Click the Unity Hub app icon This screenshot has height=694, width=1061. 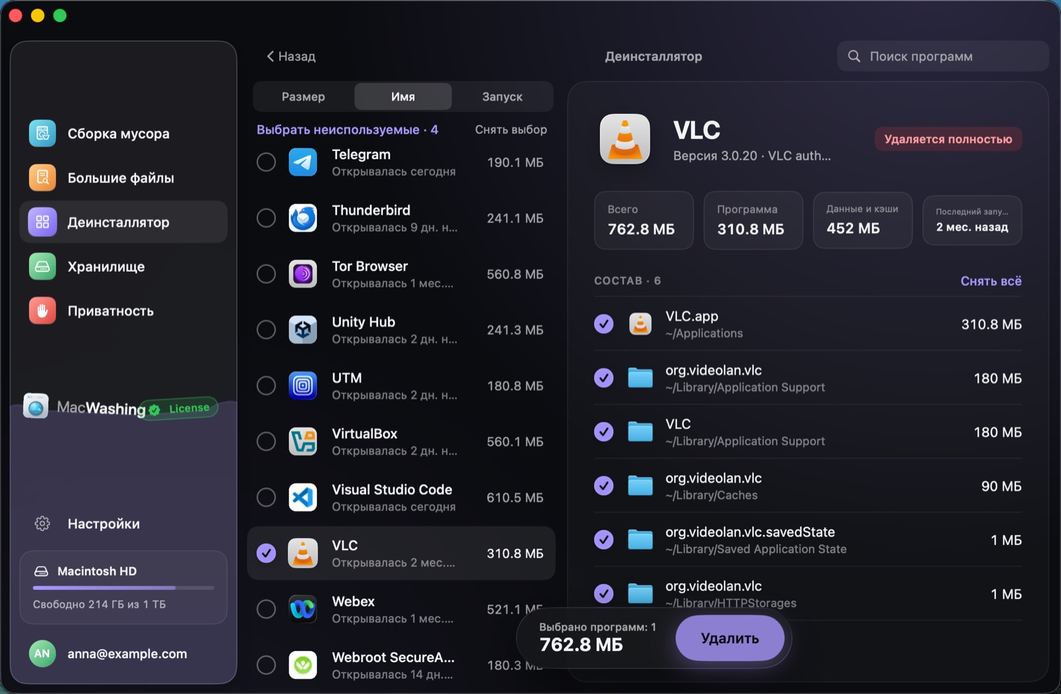303,329
